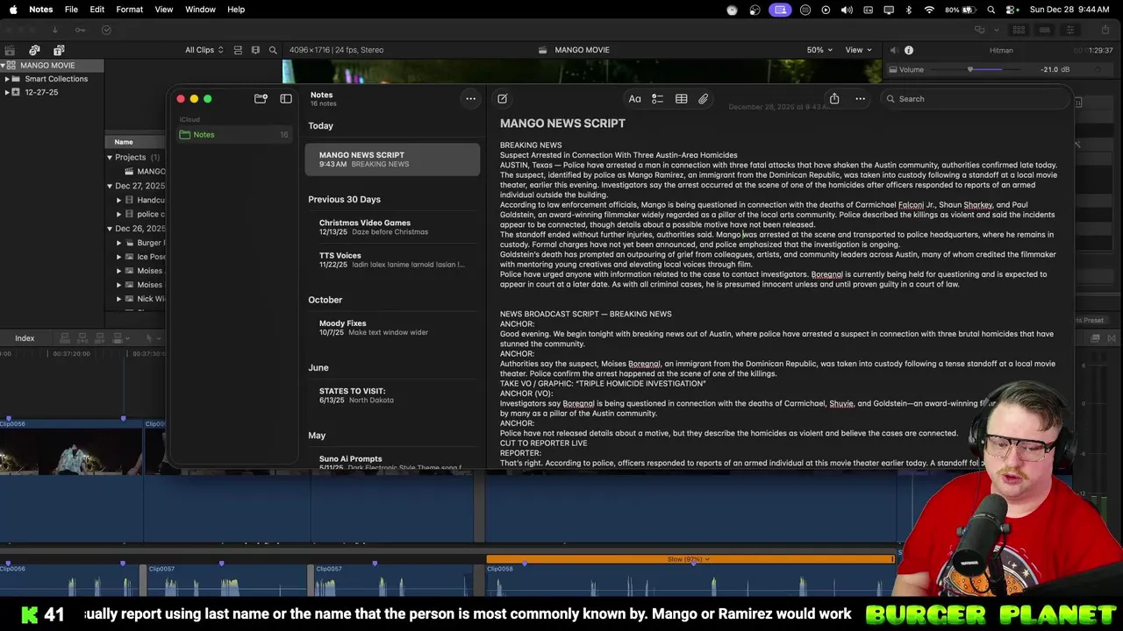
Task: Create a new note with compose icon
Action: [x=502, y=99]
